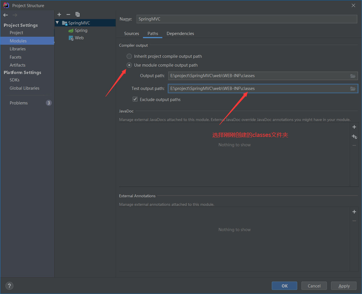
Task: Add a JavaDoc path with plus icon
Action: 354,127
